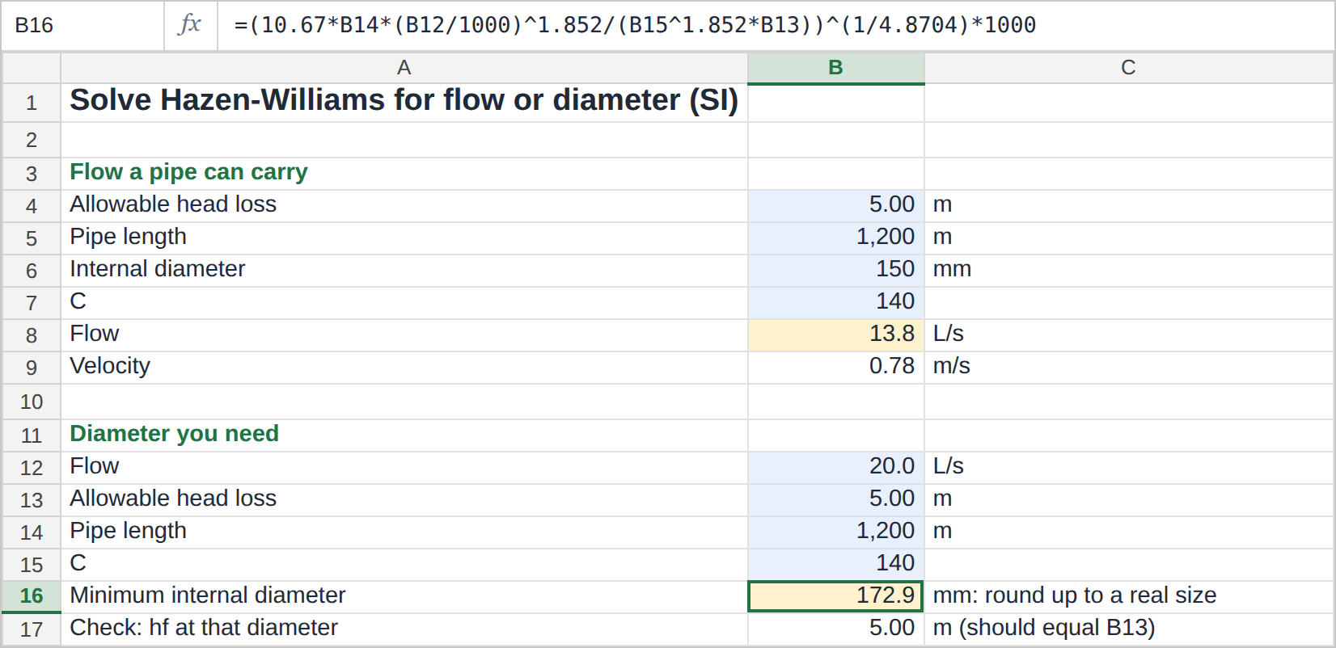
Task: Click 'Velocity' label cell
Action: 404,368
